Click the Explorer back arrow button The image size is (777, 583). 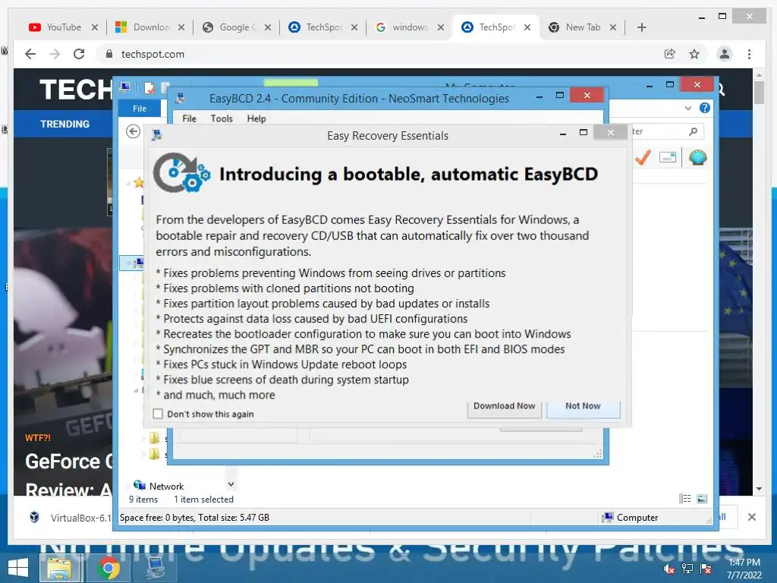(x=133, y=131)
